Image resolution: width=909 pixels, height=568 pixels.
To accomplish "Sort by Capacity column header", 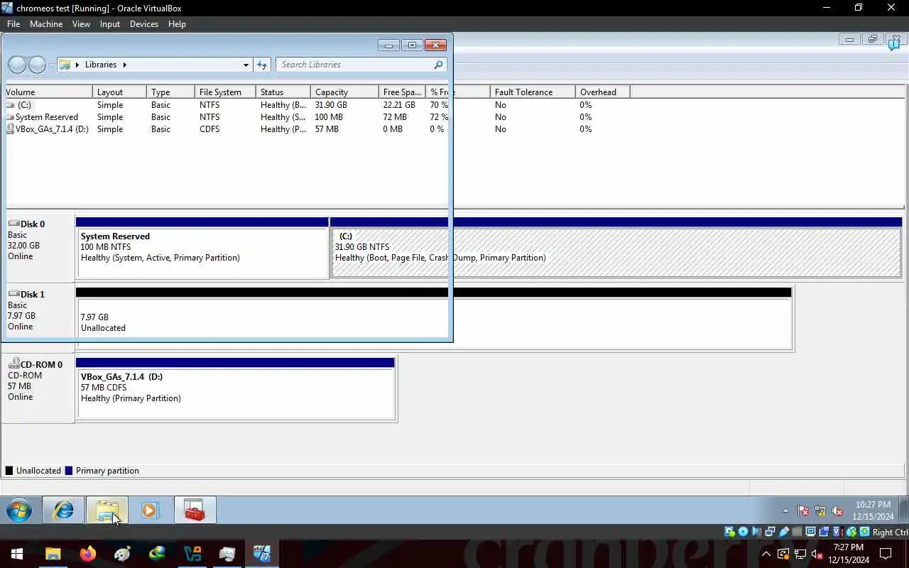I will point(344,92).
